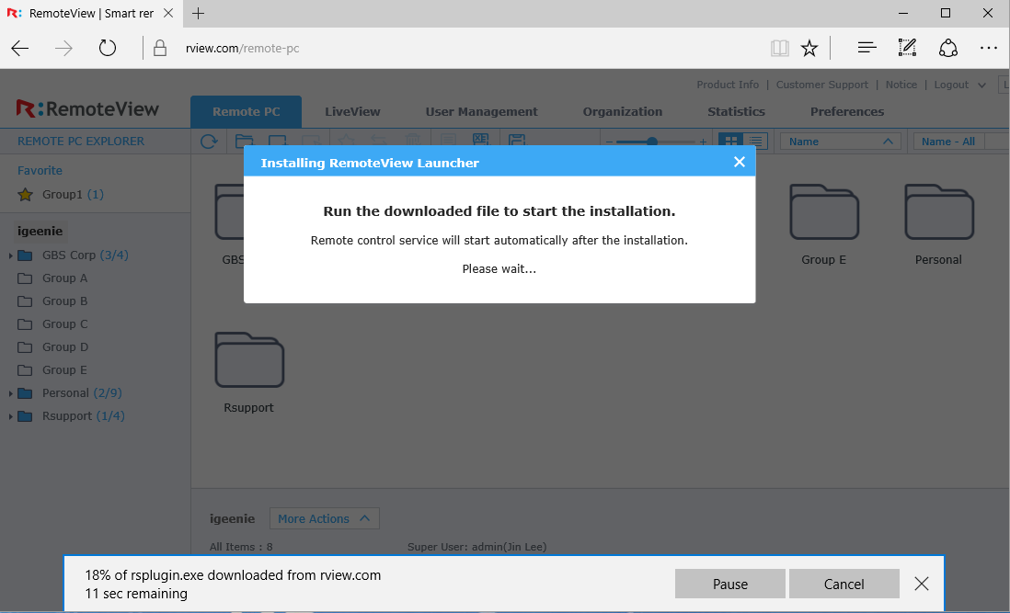Click the add PC monitor toolbar icon
The image size is (1010, 613).
(x=278, y=141)
